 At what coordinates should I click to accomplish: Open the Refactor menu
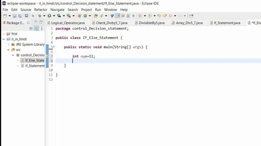pyautogui.click(x=41, y=10)
